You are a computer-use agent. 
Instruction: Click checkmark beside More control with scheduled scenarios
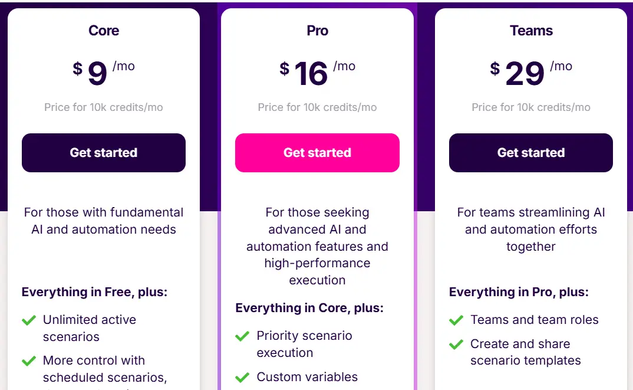[29, 360]
